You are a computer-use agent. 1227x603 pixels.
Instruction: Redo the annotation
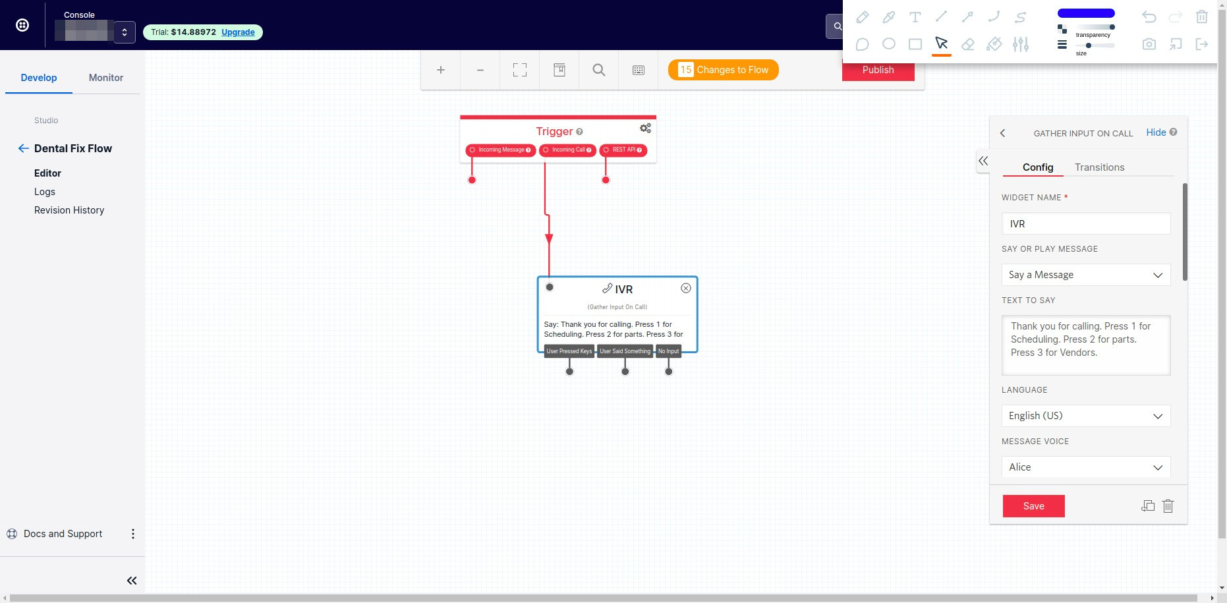1176,17
